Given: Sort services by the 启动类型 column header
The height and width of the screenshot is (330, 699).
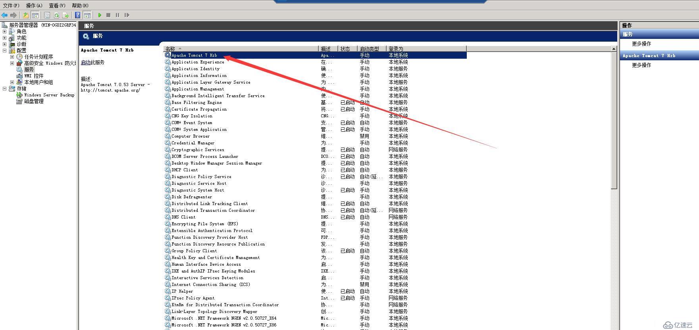Looking at the screenshot, I should coord(372,49).
